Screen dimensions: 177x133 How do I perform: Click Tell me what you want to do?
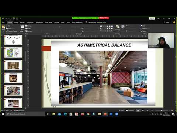point(97,23)
